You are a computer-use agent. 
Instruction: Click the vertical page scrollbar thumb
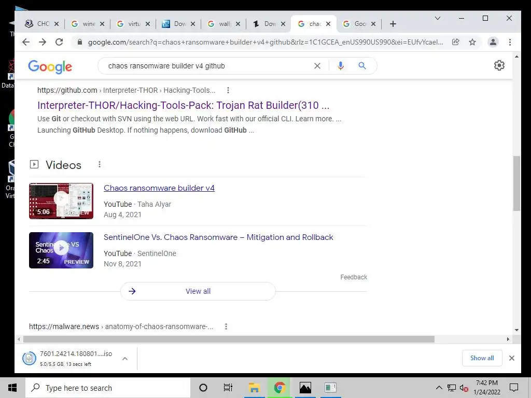pyautogui.click(x=516, y=183)
